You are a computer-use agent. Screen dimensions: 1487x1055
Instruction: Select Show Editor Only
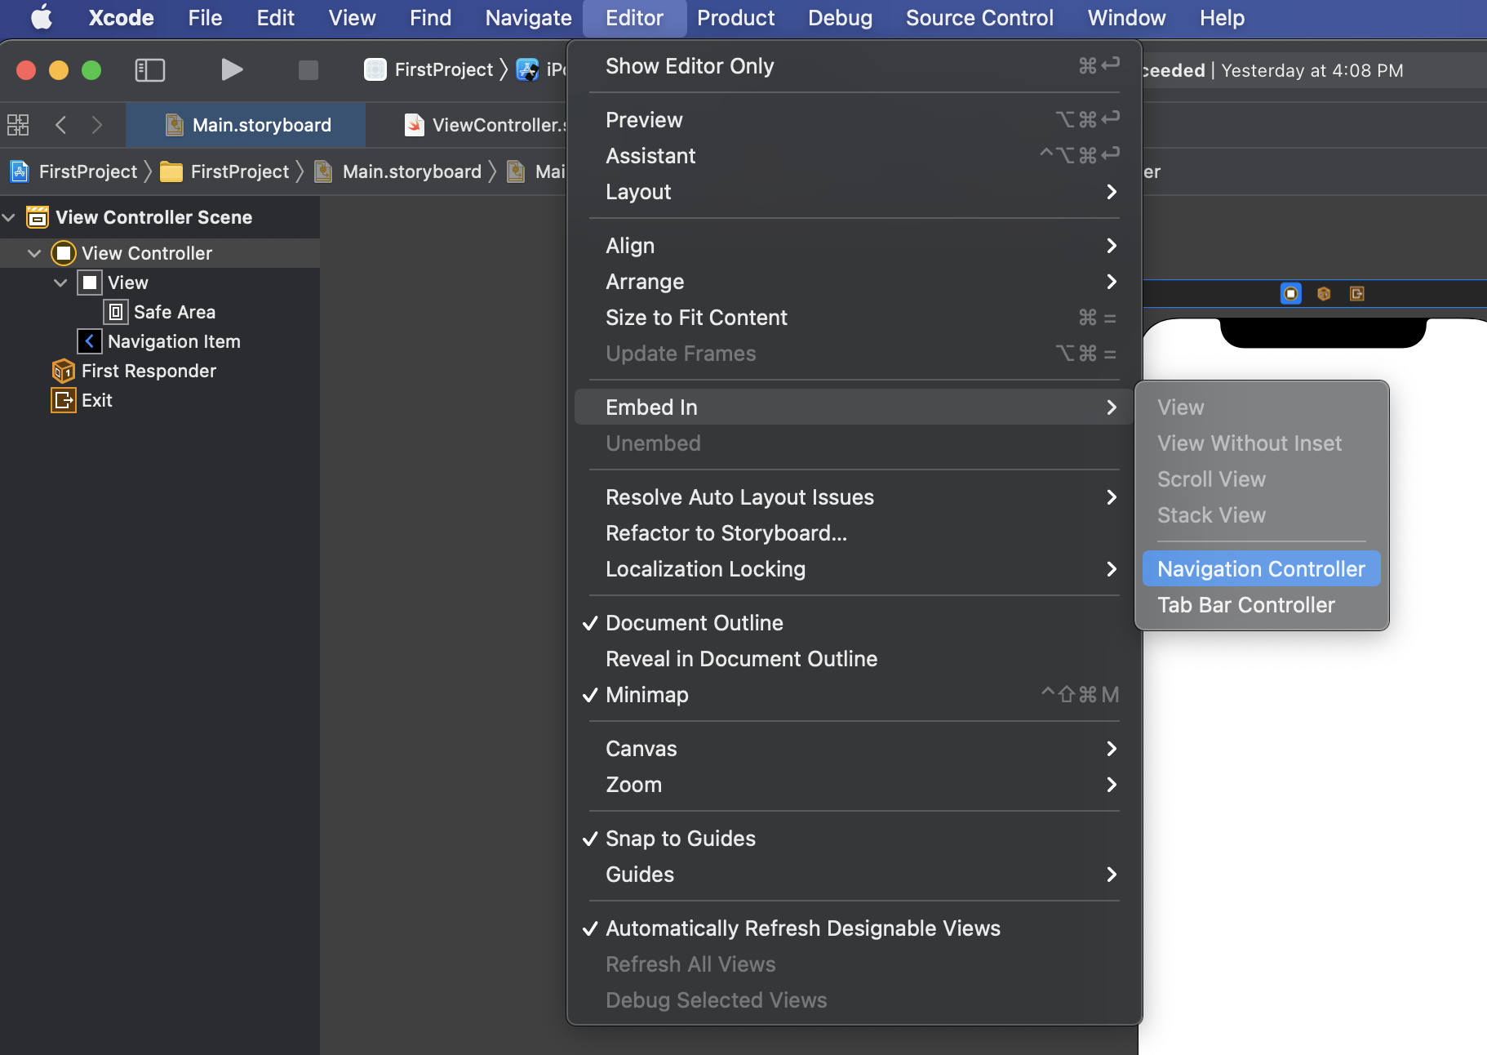point(854,66)
